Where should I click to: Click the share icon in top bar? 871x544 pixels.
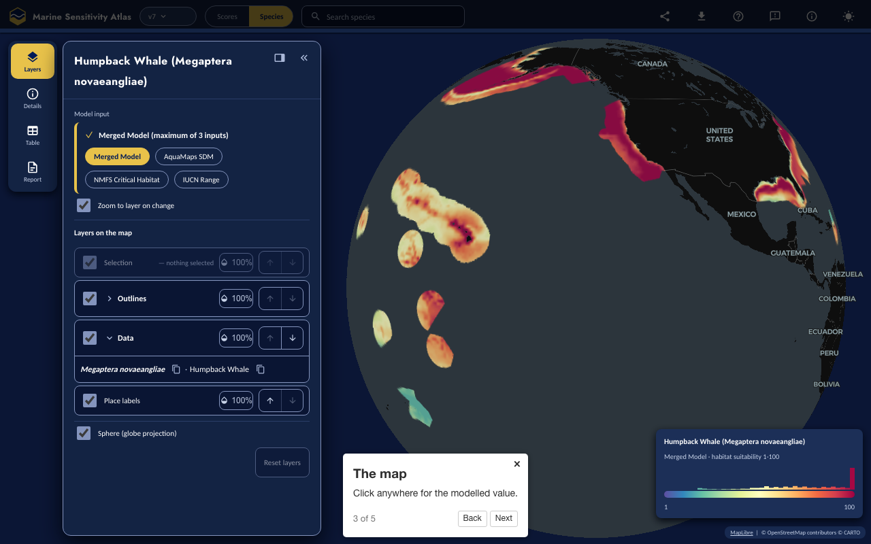(x=665, y=16)
